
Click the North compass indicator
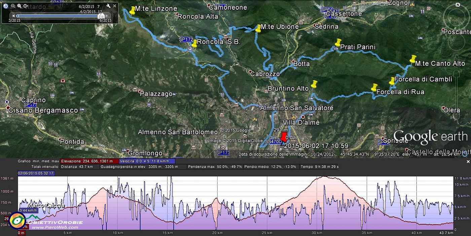tap(457, 5)
